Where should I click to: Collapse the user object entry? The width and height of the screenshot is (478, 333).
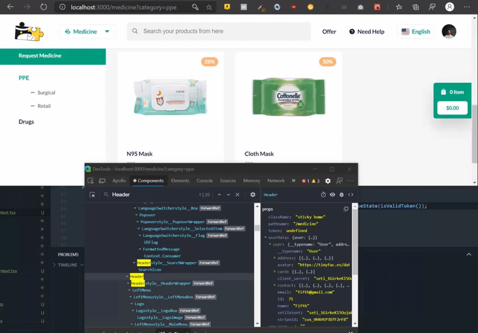click(270, 244)
